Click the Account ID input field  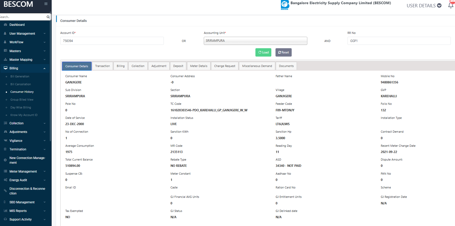112,41
